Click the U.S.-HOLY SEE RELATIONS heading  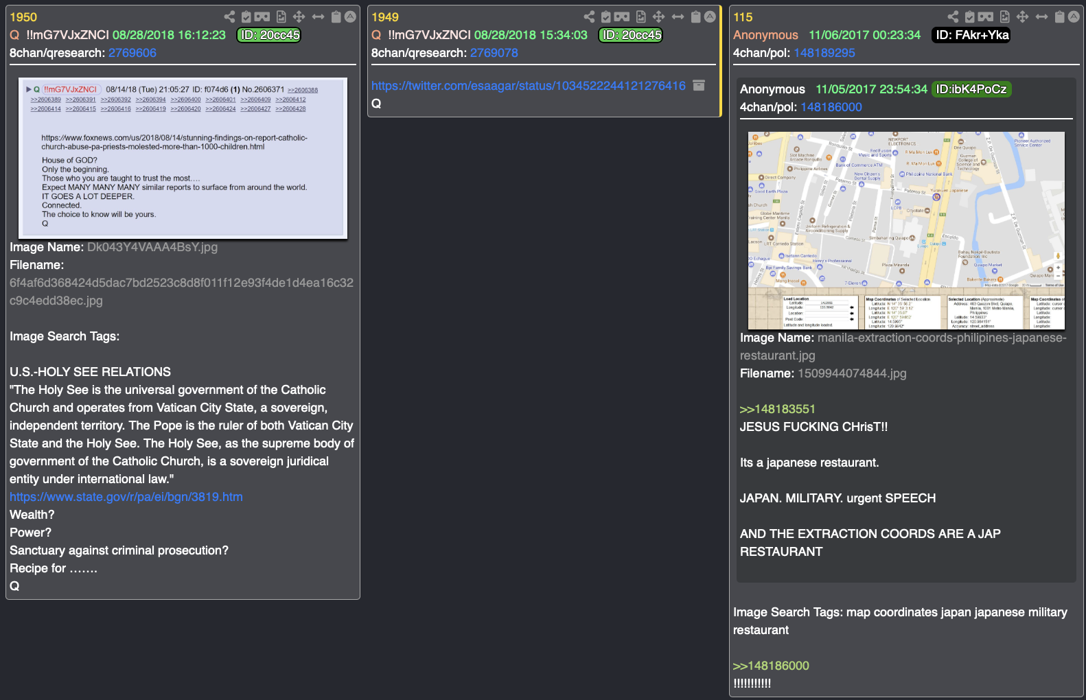coord(90,372)
